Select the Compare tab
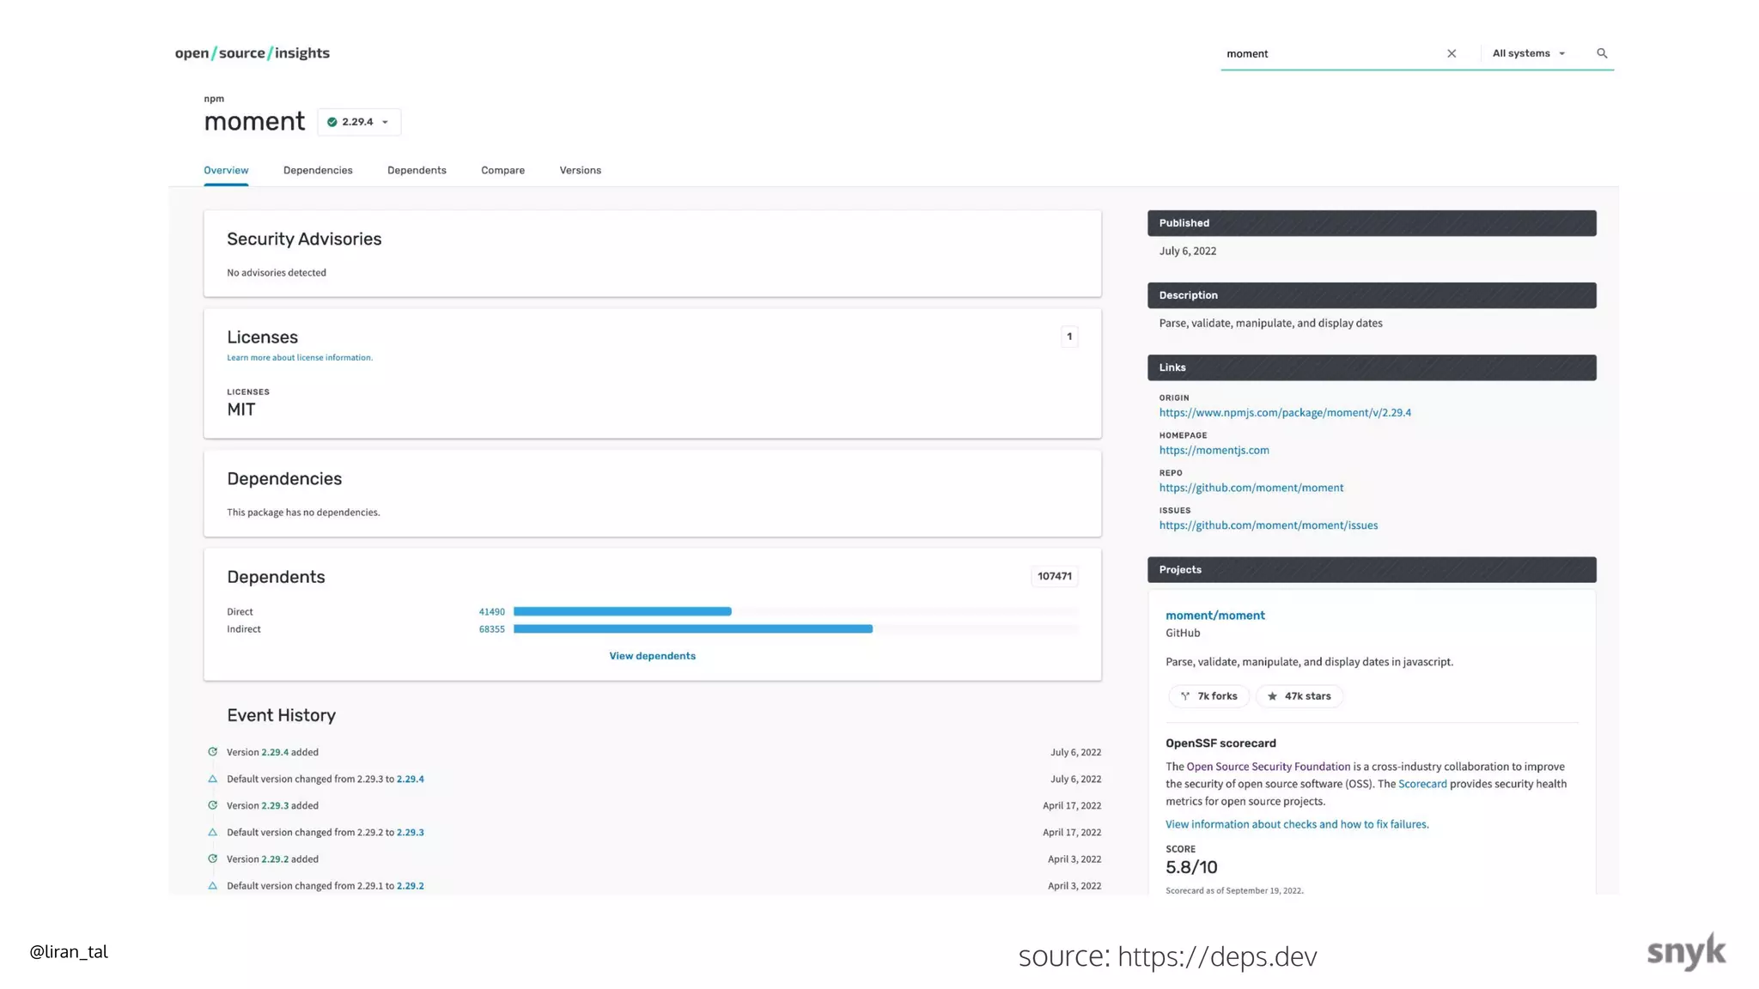Viewport: 1759px width, 989px height. click(502, 170)
